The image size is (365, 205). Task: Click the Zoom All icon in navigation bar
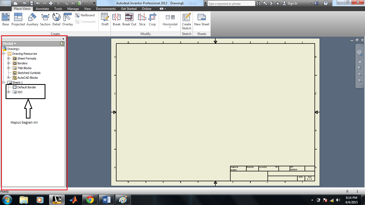tap(360, 74)
